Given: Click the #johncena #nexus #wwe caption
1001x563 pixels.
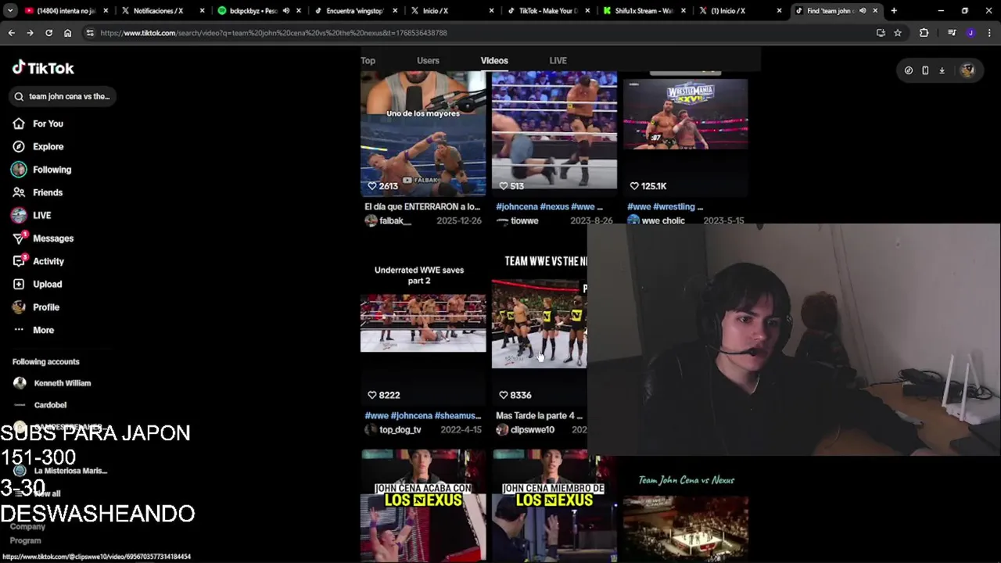Looking at the screenshot, I should pyautogui.click(x=549, y=206).
